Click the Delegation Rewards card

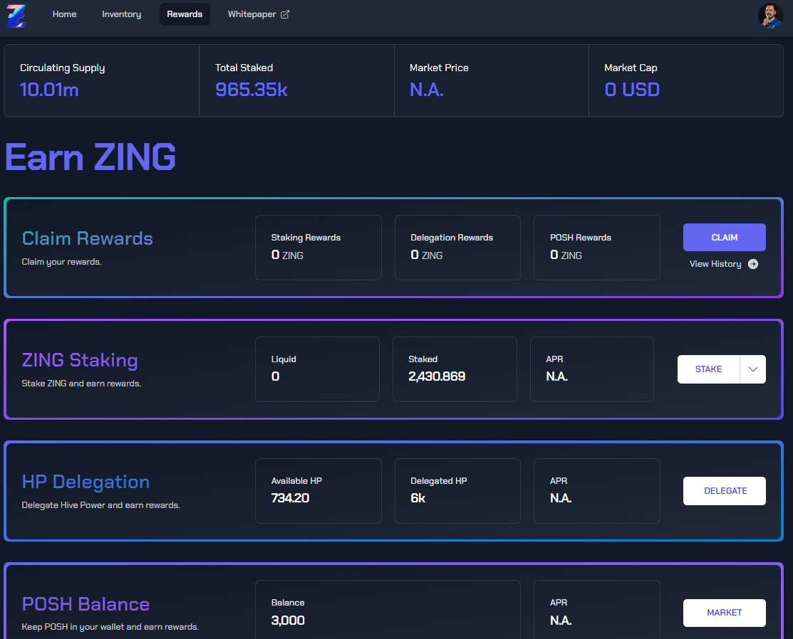point(457,248)
